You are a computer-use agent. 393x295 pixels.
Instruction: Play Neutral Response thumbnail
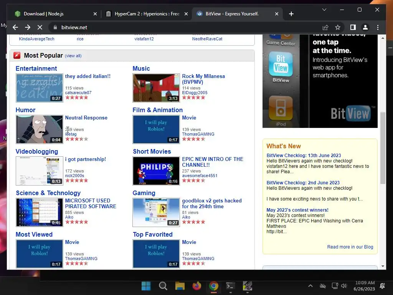coord(40,129)
